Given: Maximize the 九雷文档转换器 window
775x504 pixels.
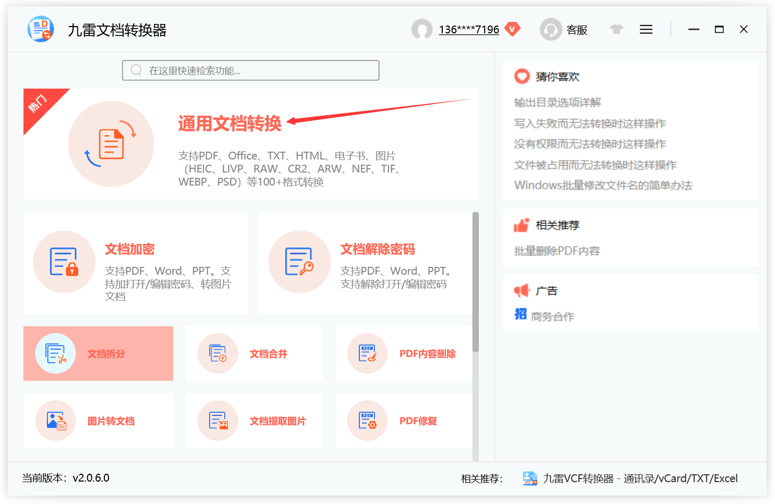Looking at the screenshot, I should tap(719, 30).
